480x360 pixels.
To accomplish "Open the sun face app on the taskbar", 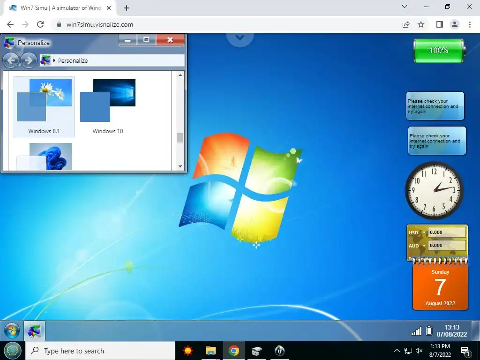I will pos(187,351).
